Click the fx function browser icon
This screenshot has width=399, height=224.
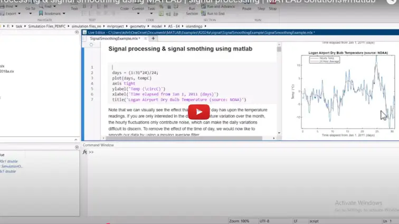(85, 152)
